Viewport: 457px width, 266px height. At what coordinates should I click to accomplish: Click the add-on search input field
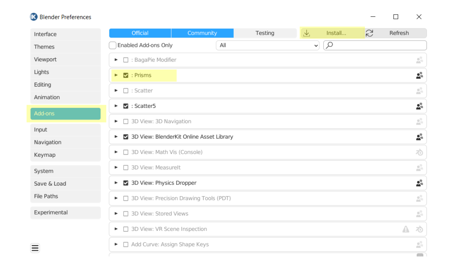point(375,45)
